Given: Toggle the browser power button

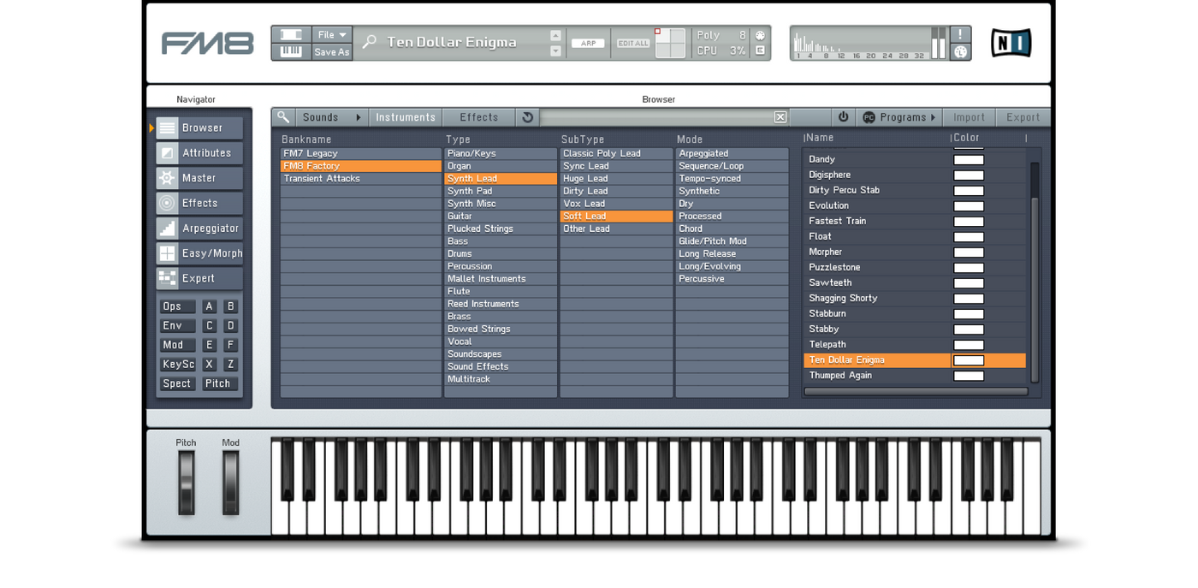Looking at the screenshot, I should tap(843, 117).
